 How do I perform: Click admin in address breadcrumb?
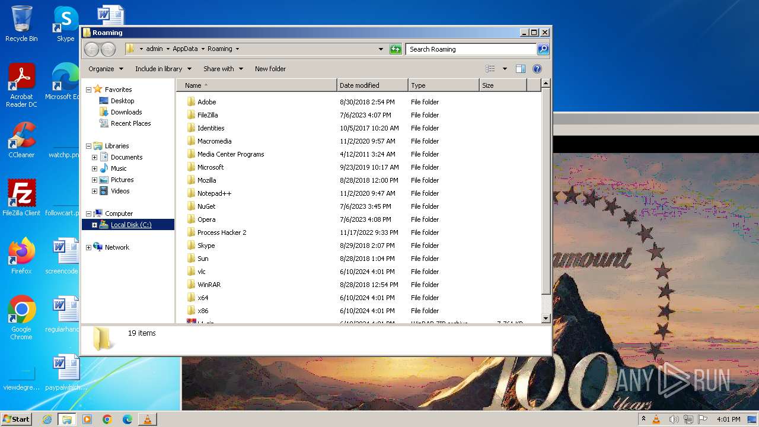tap(154, 49)
